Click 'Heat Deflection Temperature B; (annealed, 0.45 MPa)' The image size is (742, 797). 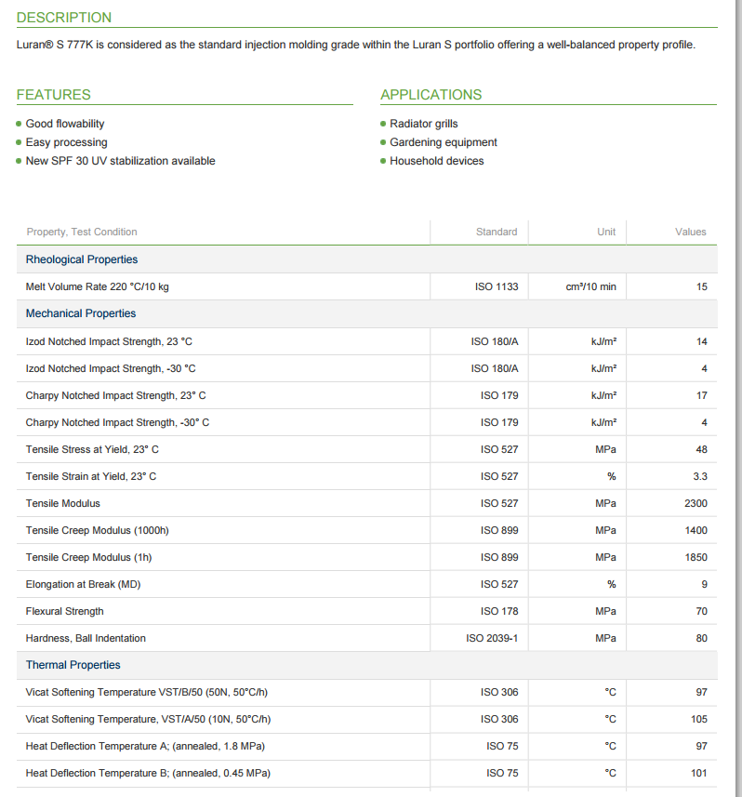coord(148,773)
